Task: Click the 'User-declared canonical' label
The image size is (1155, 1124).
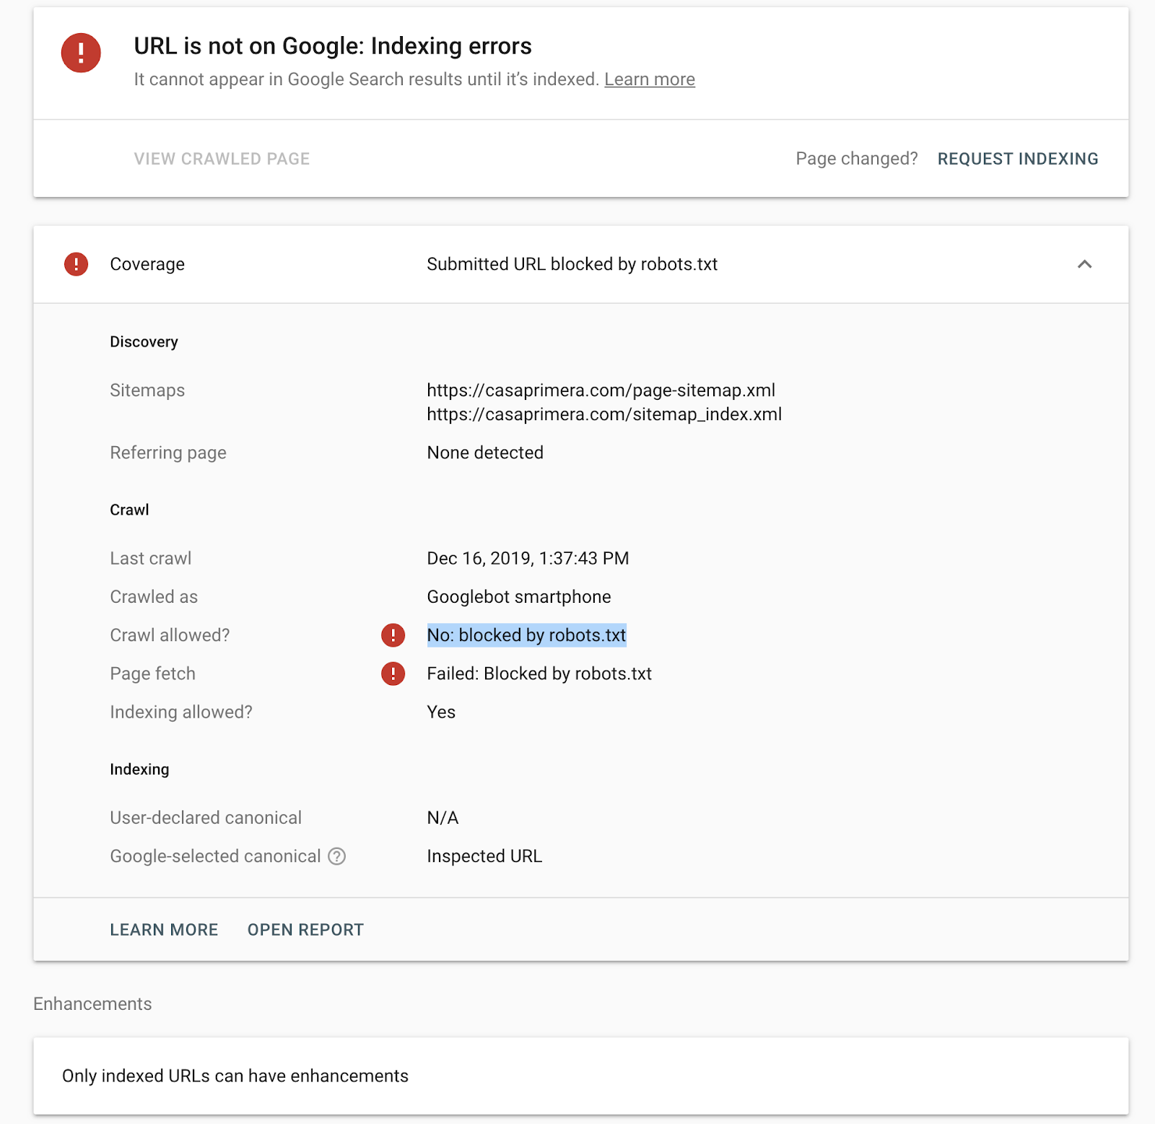Action: click(206, 818)
